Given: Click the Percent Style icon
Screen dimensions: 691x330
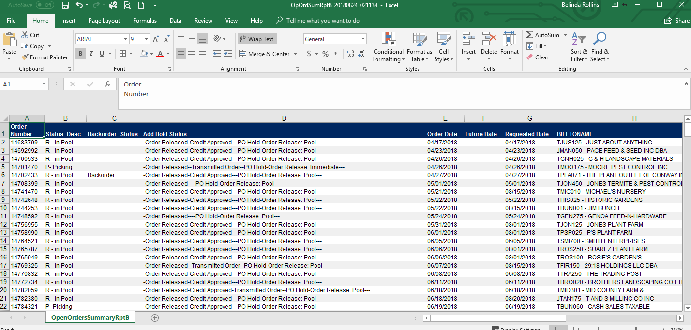Looking at the screenshot, I should click(x=325, y=54).
